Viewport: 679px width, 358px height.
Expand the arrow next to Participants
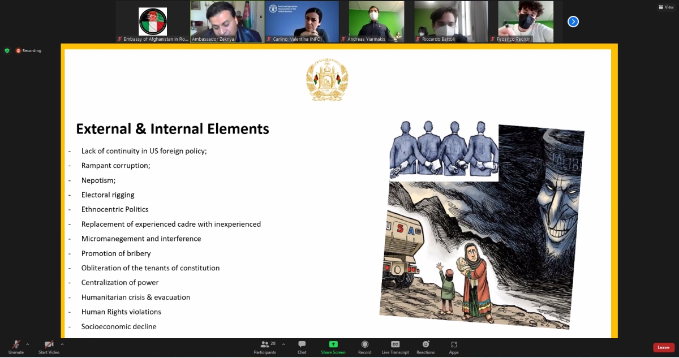pos(283,344)
